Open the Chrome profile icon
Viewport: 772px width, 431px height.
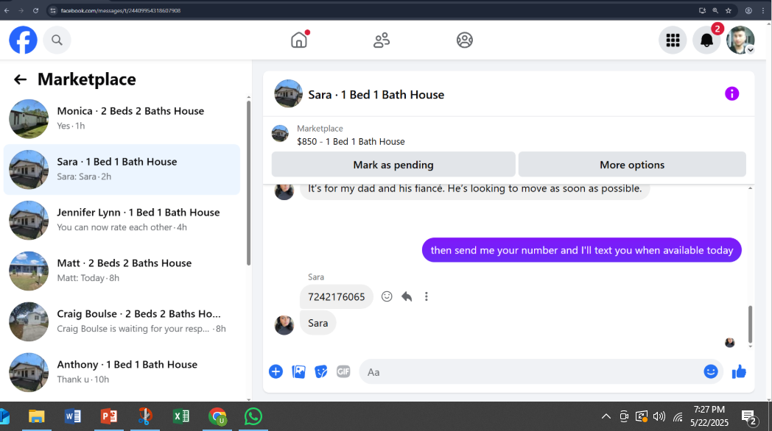click(748, 10)
